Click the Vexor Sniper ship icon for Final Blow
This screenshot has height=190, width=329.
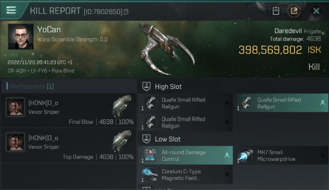click(122, 106)
